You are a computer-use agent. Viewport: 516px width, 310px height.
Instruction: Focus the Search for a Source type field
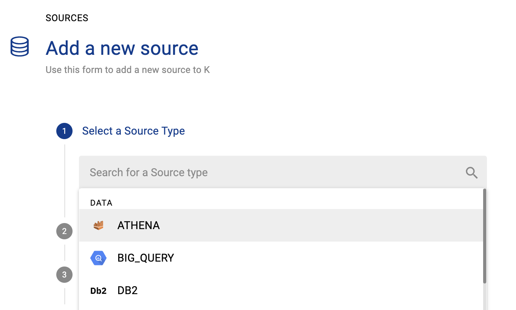(264, 173)
